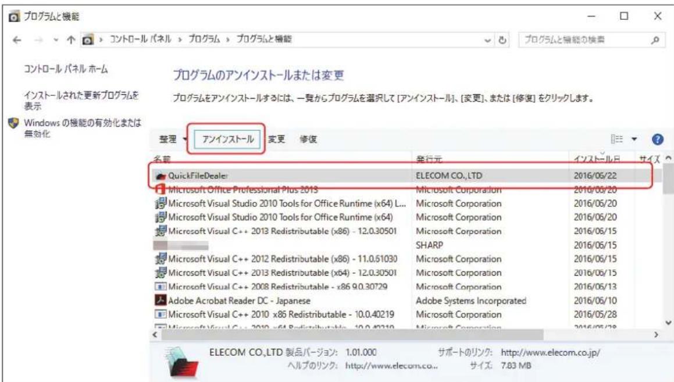
Task: Select プログラムと機能 breadcrumb segment
Action: [x=264, y=39]
